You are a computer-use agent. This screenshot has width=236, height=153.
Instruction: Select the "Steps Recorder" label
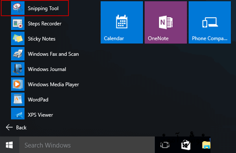[x=44, y=24]
